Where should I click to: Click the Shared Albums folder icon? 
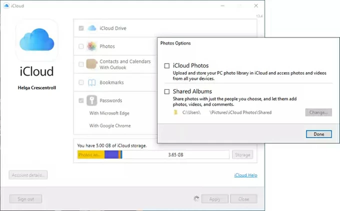click(x=175, y=112)
